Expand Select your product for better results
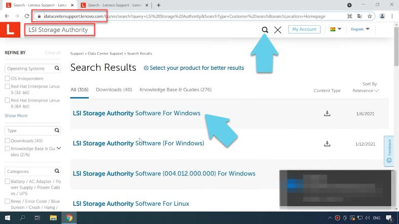The width and height of the screenshot is (399, 224). (193, 68)
